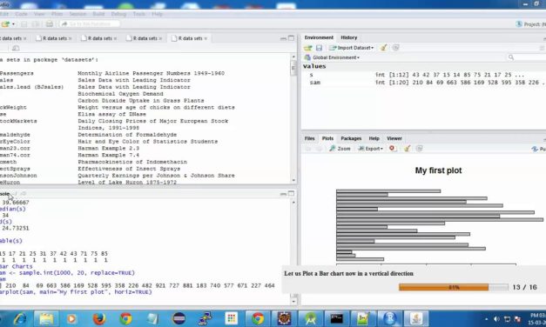Maximize the console pane
The width and height of the screenshot is (546, 327).
click(291, 193)
